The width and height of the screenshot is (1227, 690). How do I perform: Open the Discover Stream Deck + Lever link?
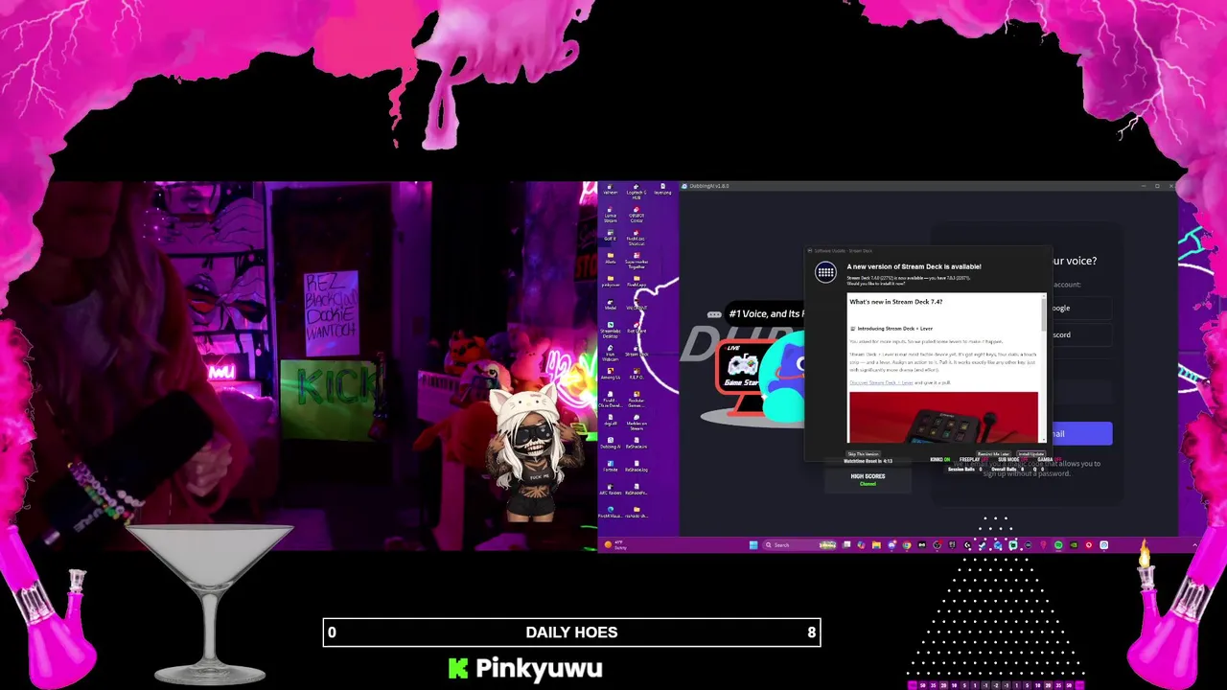tap(881, 382)
